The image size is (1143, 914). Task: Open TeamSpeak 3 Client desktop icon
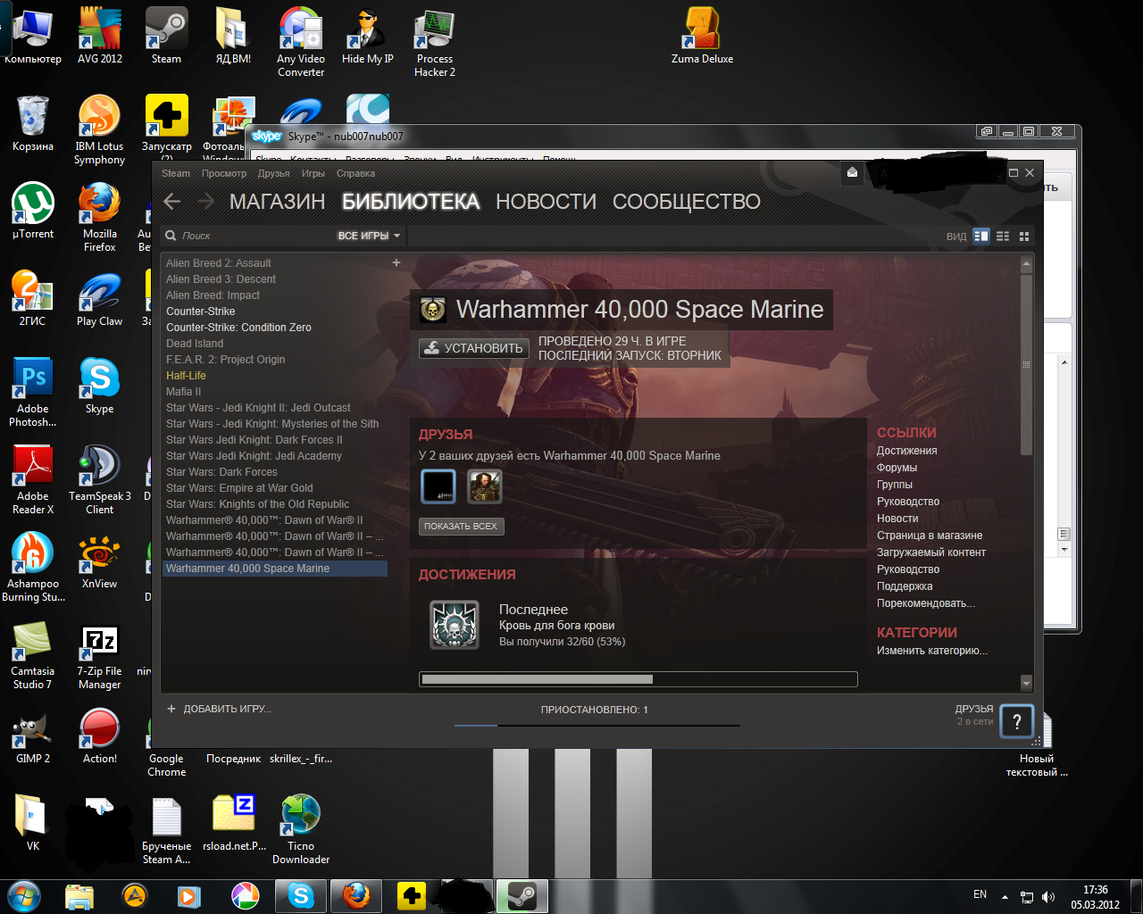click(x=100, y=479)
